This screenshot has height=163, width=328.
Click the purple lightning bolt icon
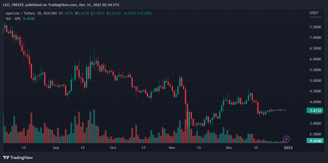(286, 139)
